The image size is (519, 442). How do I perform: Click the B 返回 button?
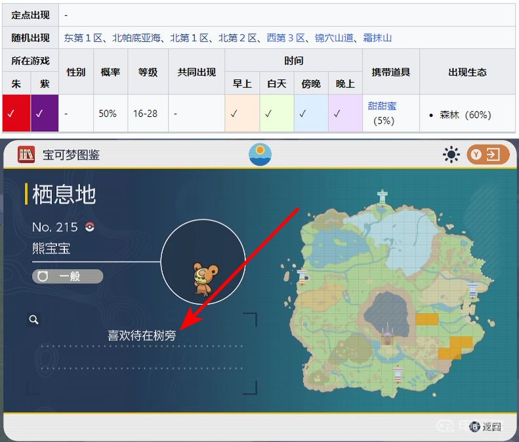coord(485,426)
